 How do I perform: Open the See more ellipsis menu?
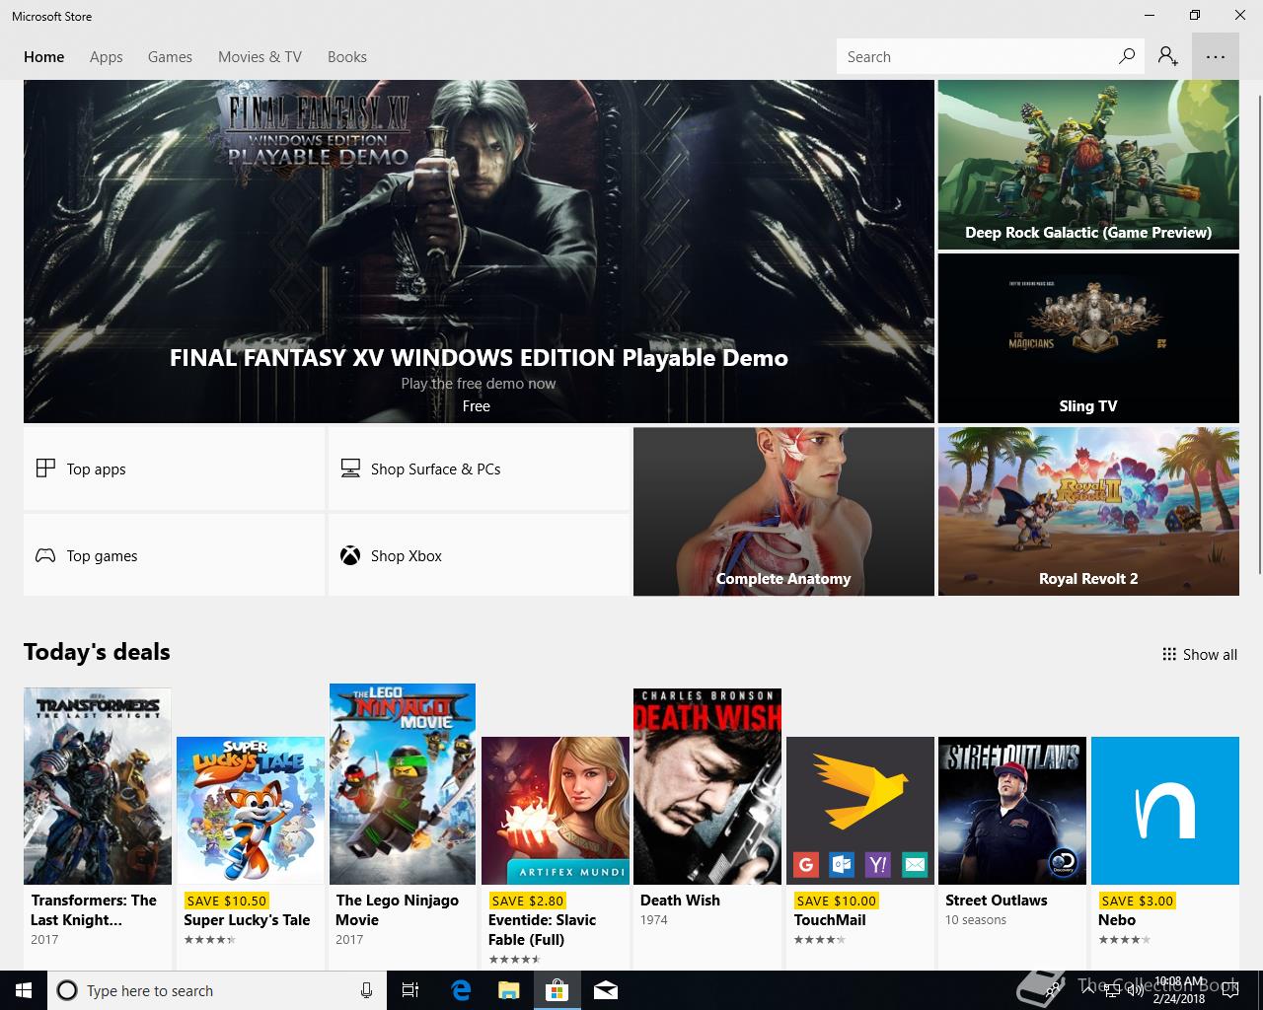[x=1216, y=56]
